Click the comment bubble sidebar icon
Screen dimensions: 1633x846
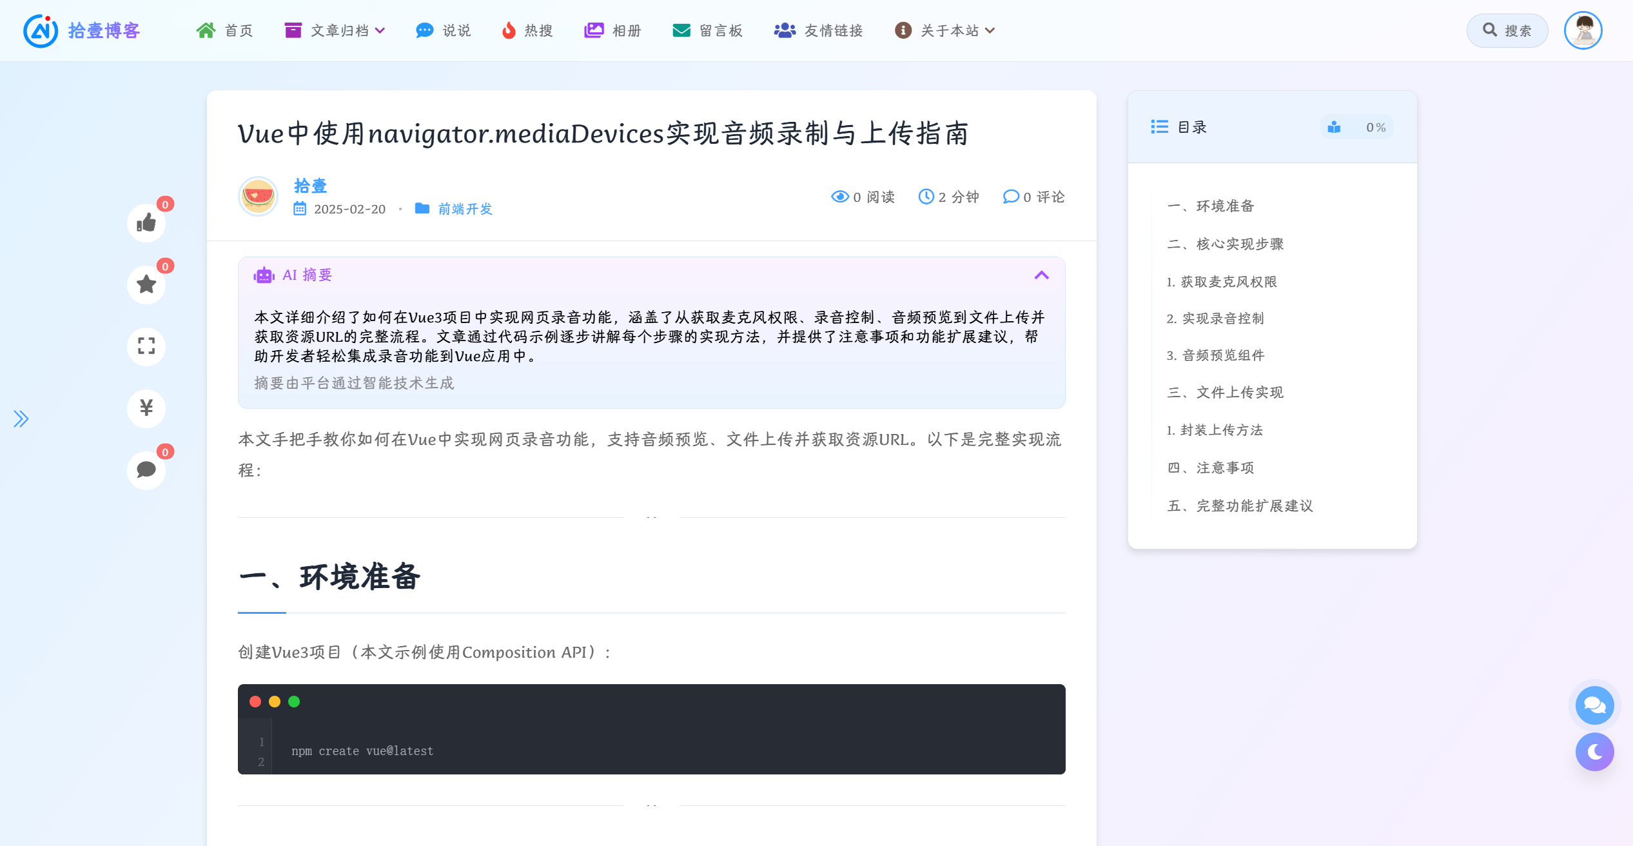click(x=146, y=469)
